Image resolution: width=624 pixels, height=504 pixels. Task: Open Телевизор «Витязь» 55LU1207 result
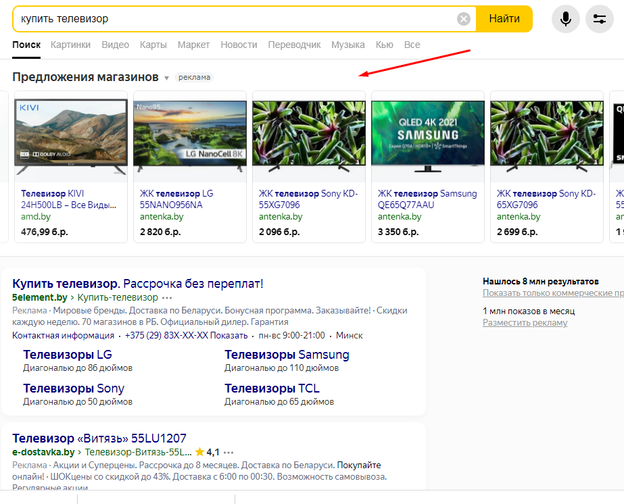point(99,438)
